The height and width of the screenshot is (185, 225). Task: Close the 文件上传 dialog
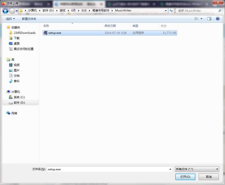218,2
